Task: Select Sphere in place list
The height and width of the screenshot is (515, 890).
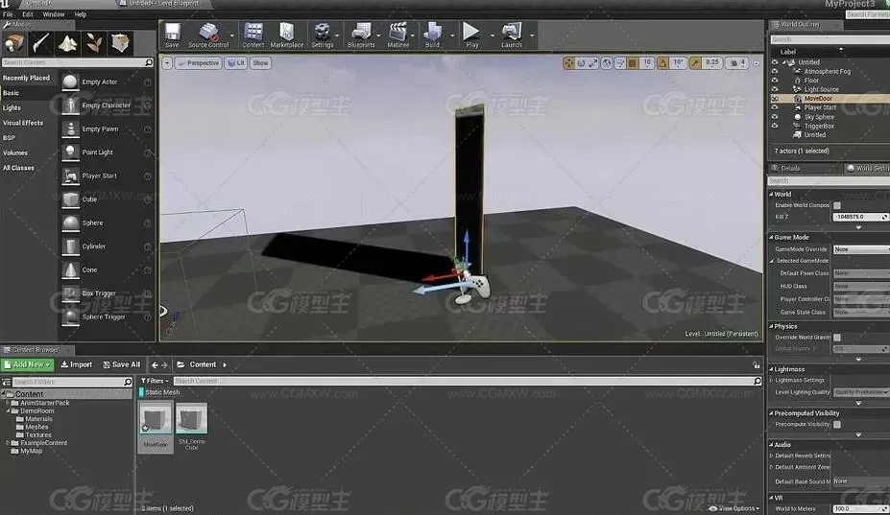Action: [x=107, y=223]
